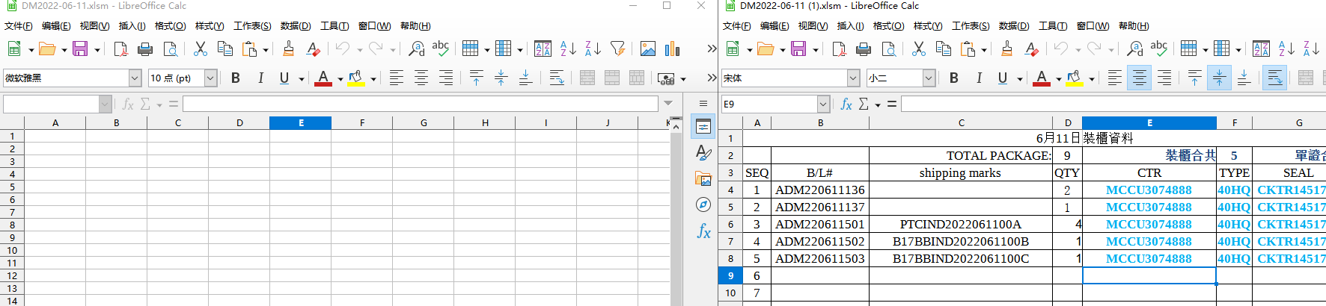1326x306 pixels.
Task: Open font size dropdown showing 10 点
Action: [x=210, y=78]
